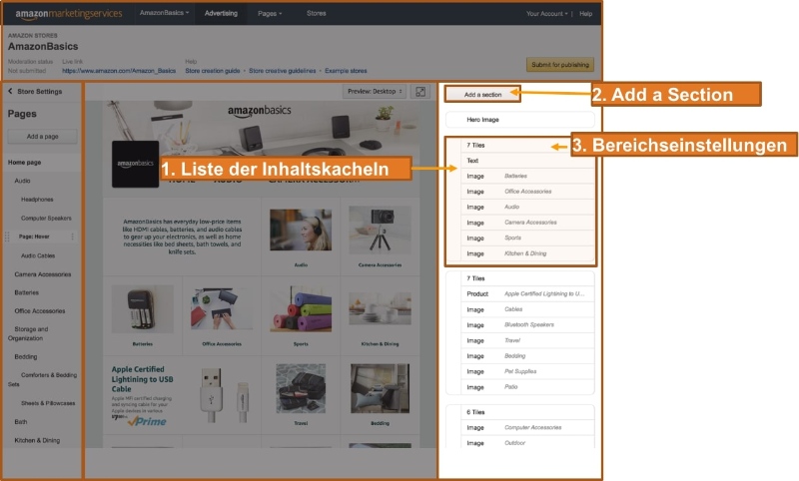Open the AmazonBasics account menu
Viewport: 799px width, 481px height.
pyautogui.click(x=164, y=13)
